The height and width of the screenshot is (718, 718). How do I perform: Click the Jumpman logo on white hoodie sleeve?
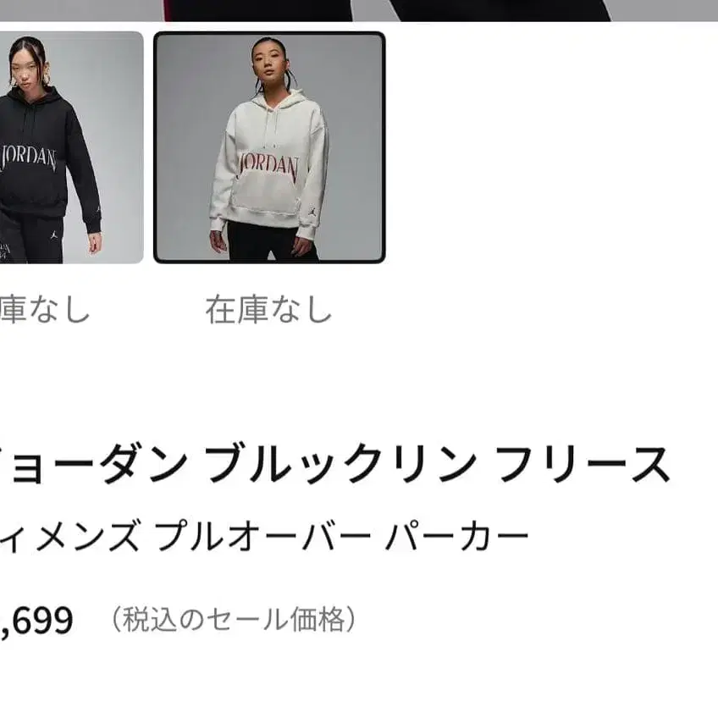click(312, 212)
